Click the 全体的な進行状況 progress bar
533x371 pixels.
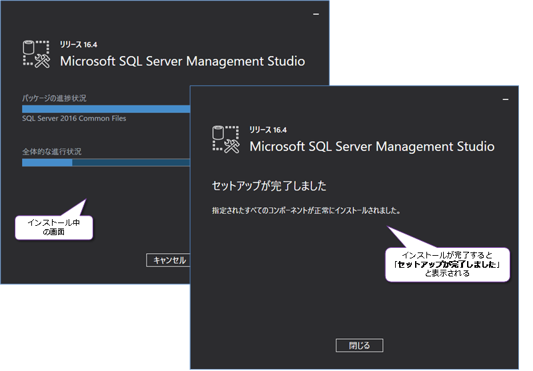(106, 163)
